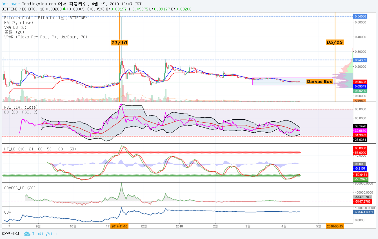
Task: Click the red 0.09608 price label
Action: coord(360,82)
